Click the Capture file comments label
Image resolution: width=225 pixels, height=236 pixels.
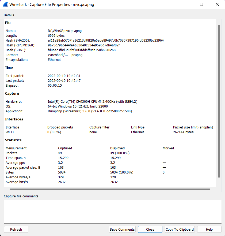pyautogui.click(x=21, y=196)
